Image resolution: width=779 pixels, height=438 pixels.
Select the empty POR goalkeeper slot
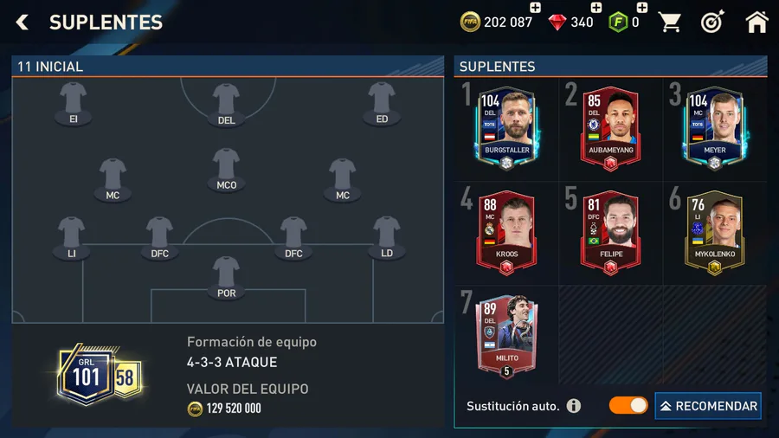click(x=226, y=278)
